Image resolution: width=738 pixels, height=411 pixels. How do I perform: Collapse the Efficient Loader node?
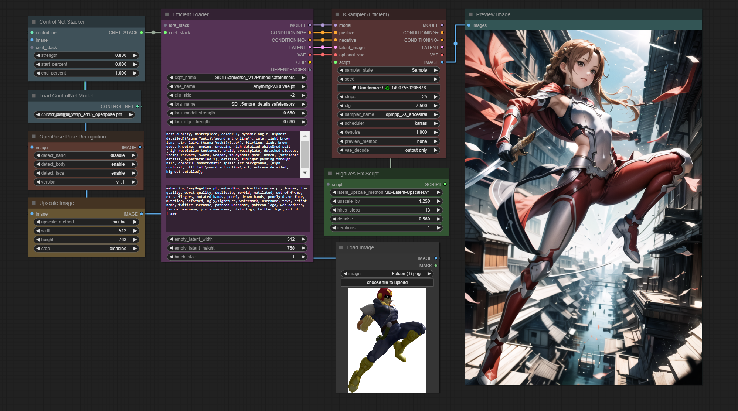click(x=167, y=14)
